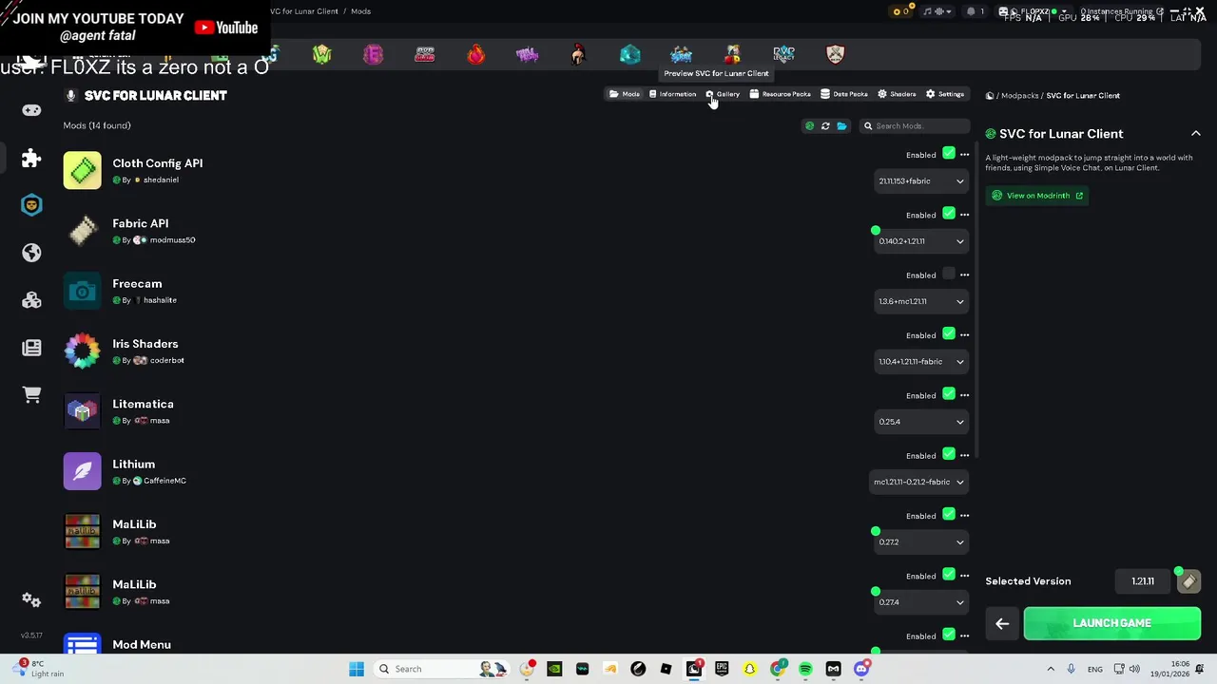Screen dimensions: 1217x684
Task: Open Litematica version dropdown 0.25.4
Action: coord(920,422)
